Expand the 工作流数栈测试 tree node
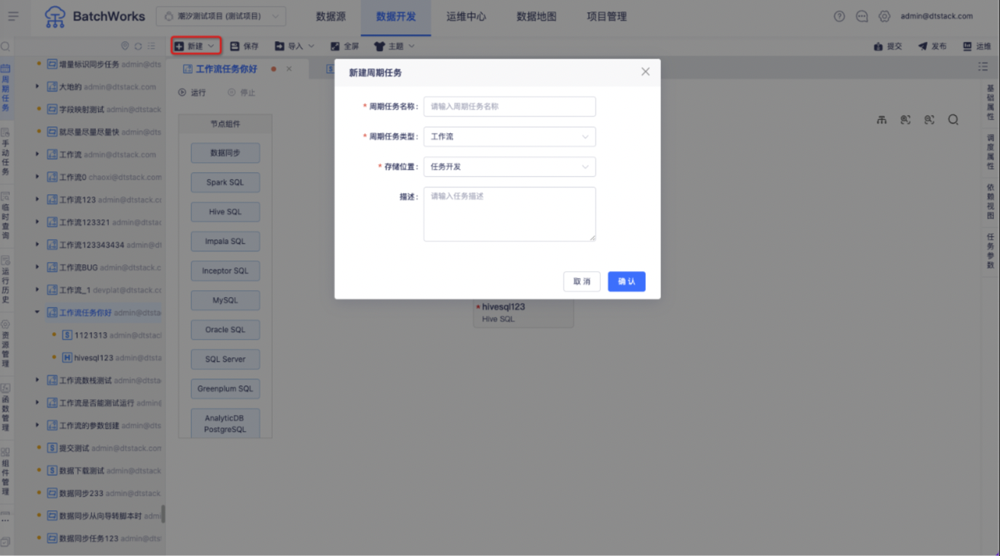Screen dimensions: 1000x556 (x=37, y=380)
